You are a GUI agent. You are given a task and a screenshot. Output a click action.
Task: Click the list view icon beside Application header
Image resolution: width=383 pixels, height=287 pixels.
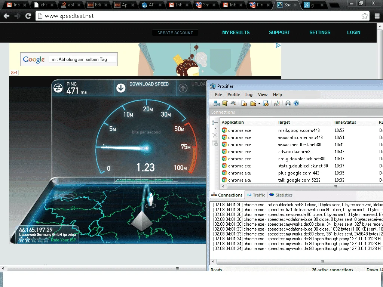click(215, 122)
